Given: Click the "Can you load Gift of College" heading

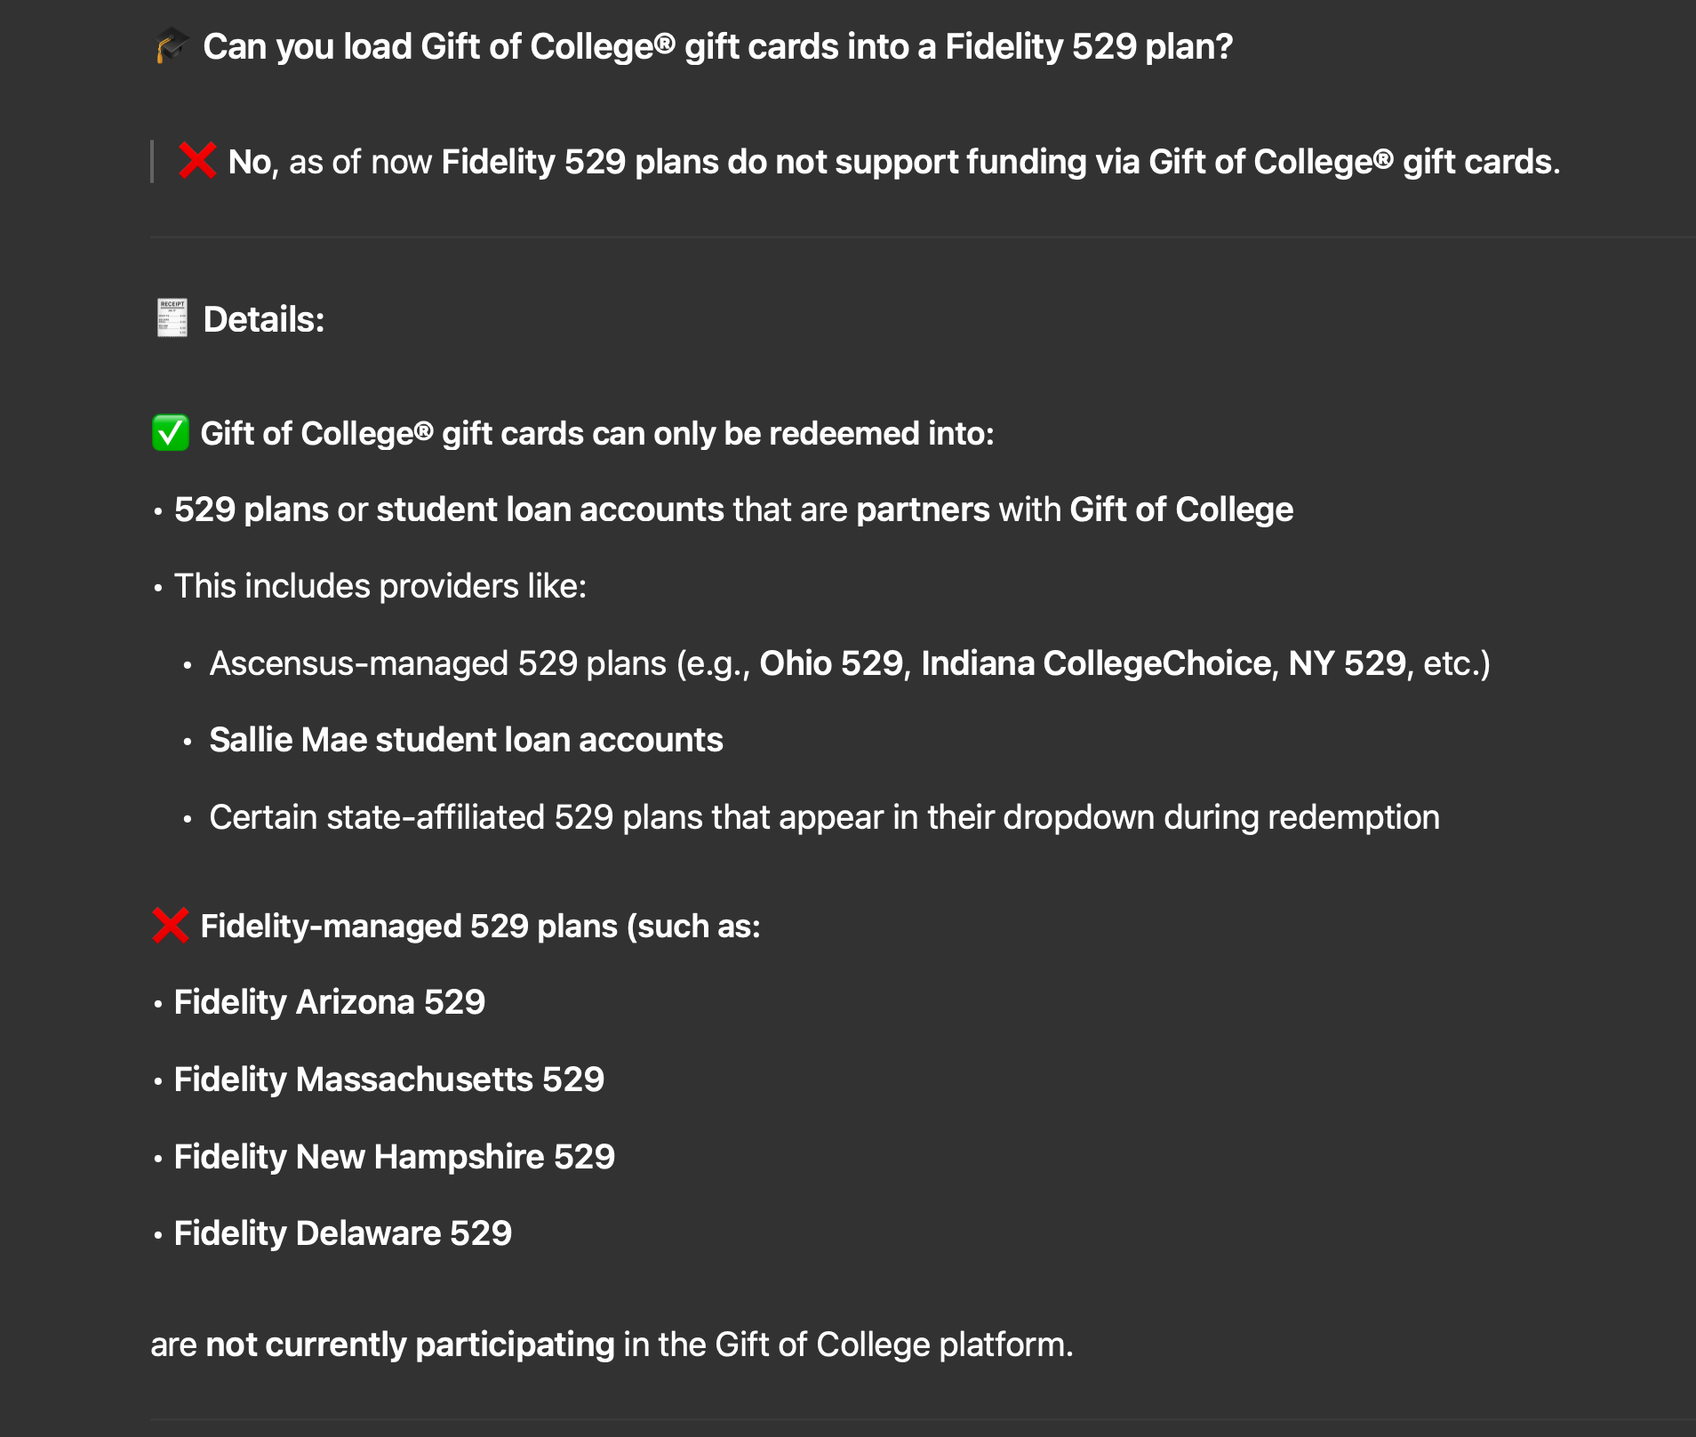Looking at the screenshot, I should 717,46.
